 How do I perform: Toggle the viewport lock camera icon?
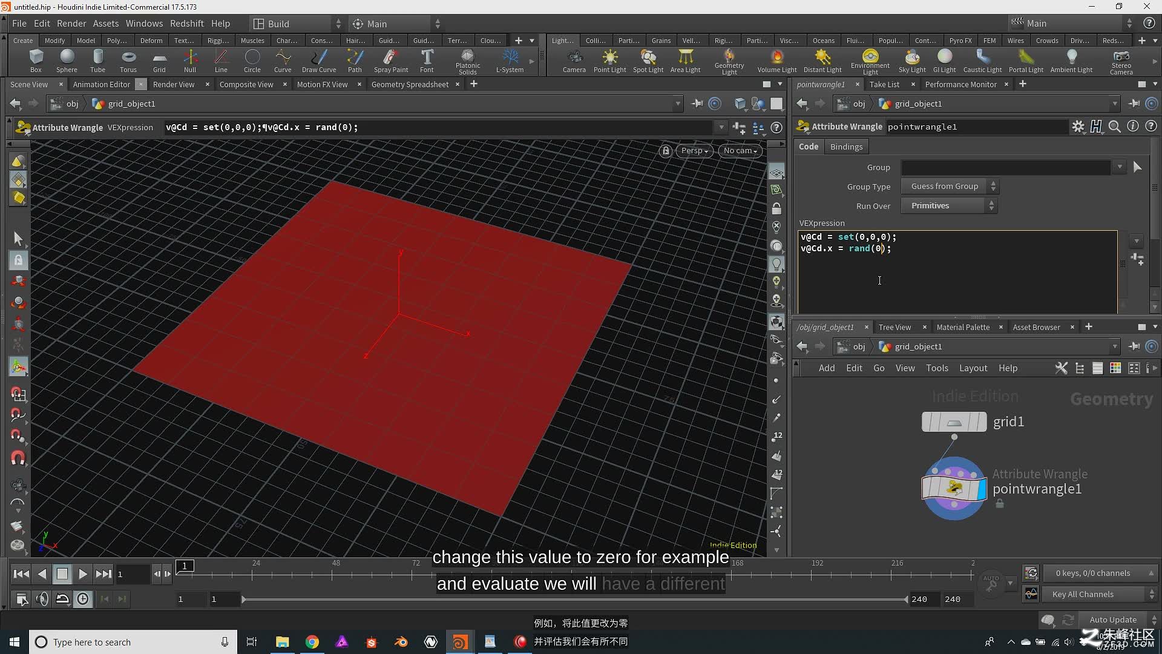click(666, 151)
